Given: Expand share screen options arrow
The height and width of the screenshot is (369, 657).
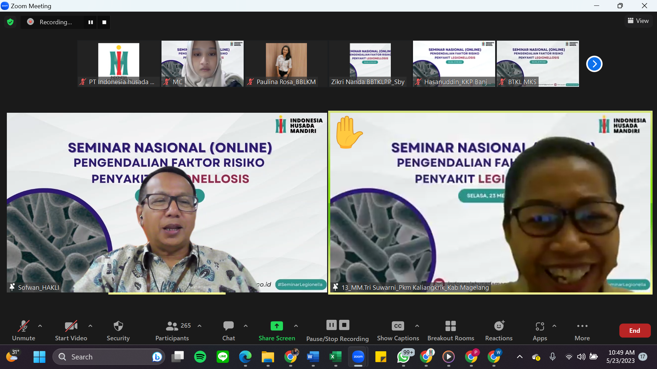Looking at the screenshot, I should tap(296, 326).
